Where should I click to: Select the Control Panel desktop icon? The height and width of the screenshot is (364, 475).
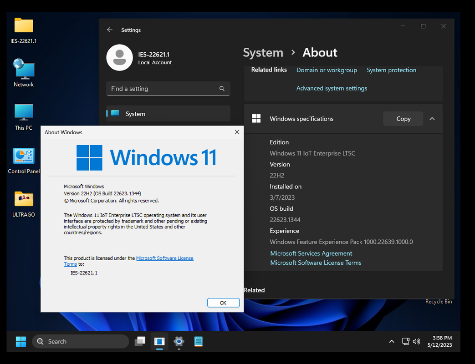[24, 161]
